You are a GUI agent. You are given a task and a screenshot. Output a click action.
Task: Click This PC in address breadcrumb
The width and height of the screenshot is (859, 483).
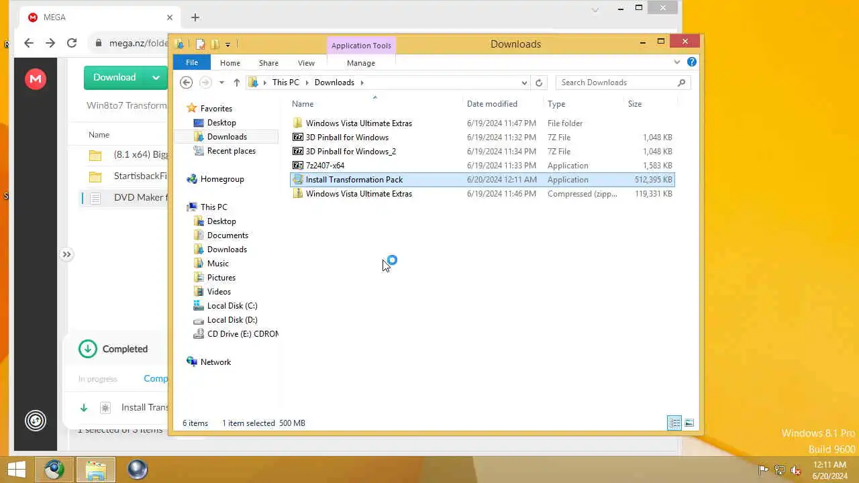click(x=285, y=83)
